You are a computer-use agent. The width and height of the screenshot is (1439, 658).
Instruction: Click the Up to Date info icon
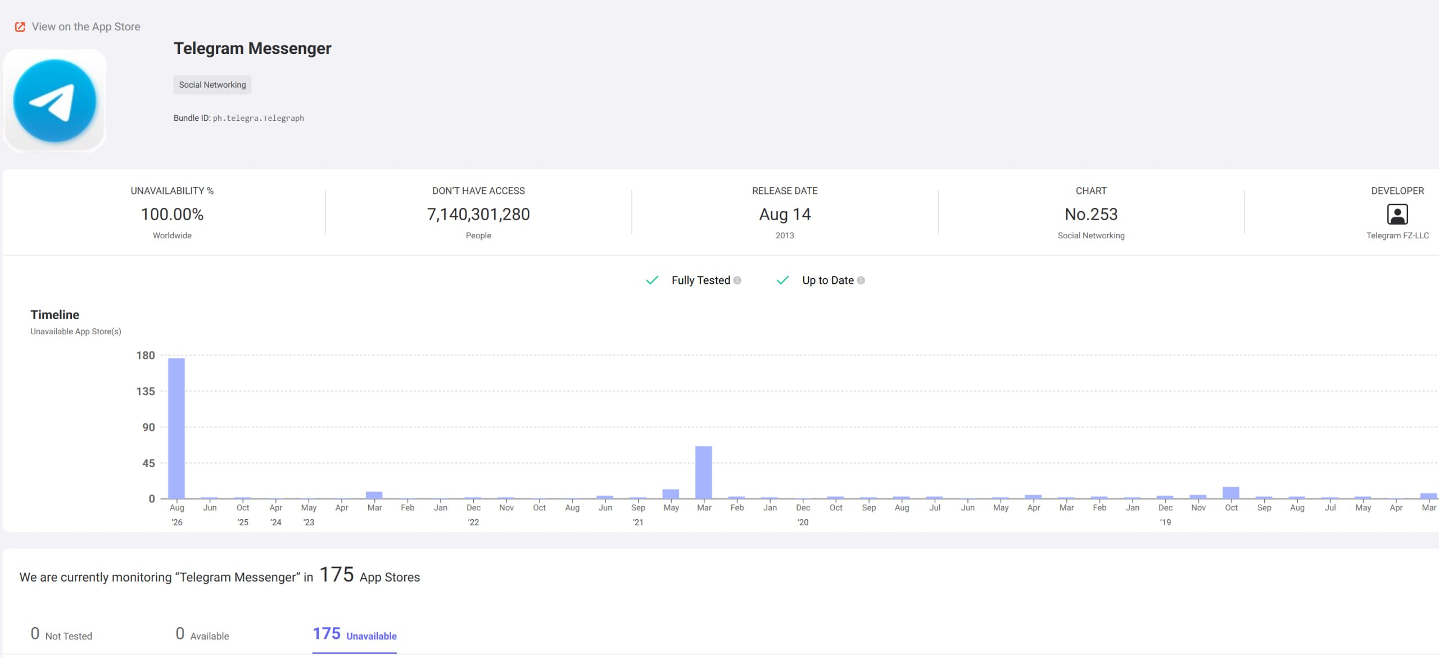tap(861, 280)
